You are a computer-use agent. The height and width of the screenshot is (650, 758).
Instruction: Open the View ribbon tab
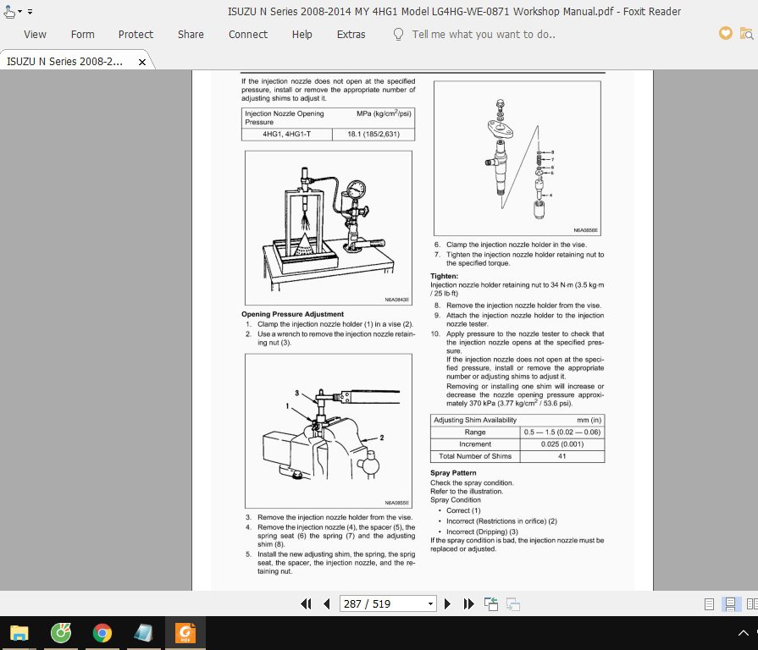pos(35,35)
